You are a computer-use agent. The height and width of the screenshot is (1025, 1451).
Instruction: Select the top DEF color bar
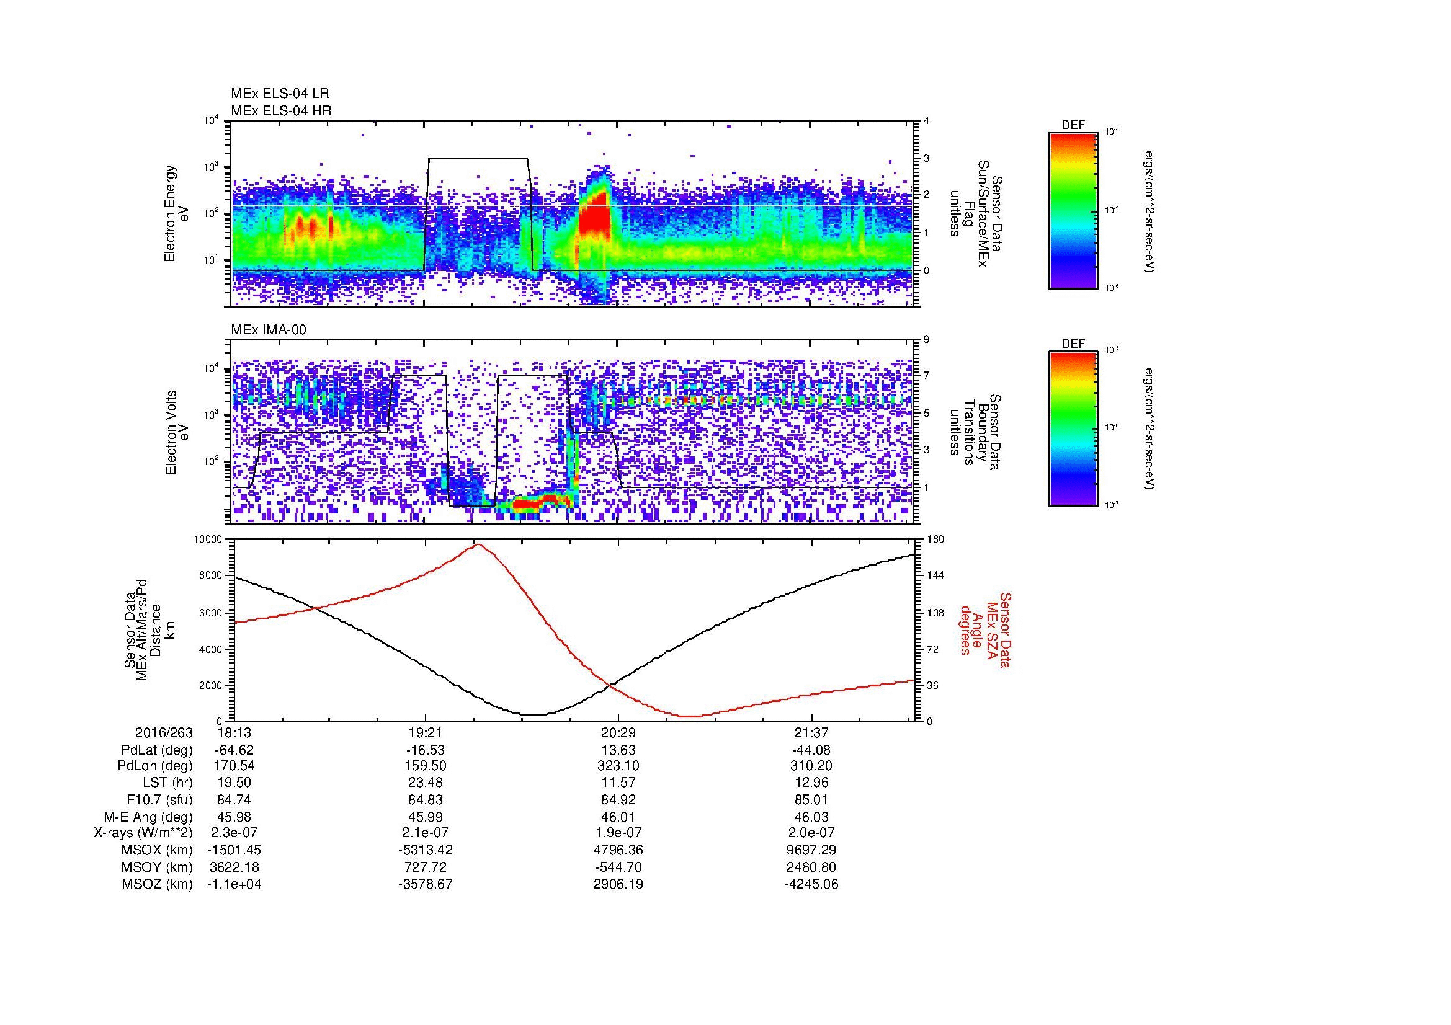(1073, 211)
